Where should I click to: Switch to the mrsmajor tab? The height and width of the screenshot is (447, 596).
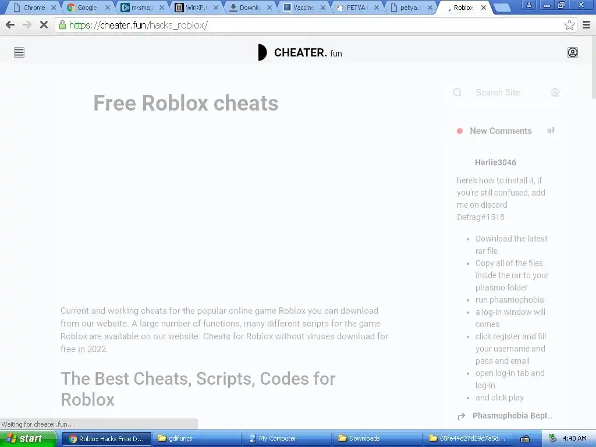click(x=141, y=8)
